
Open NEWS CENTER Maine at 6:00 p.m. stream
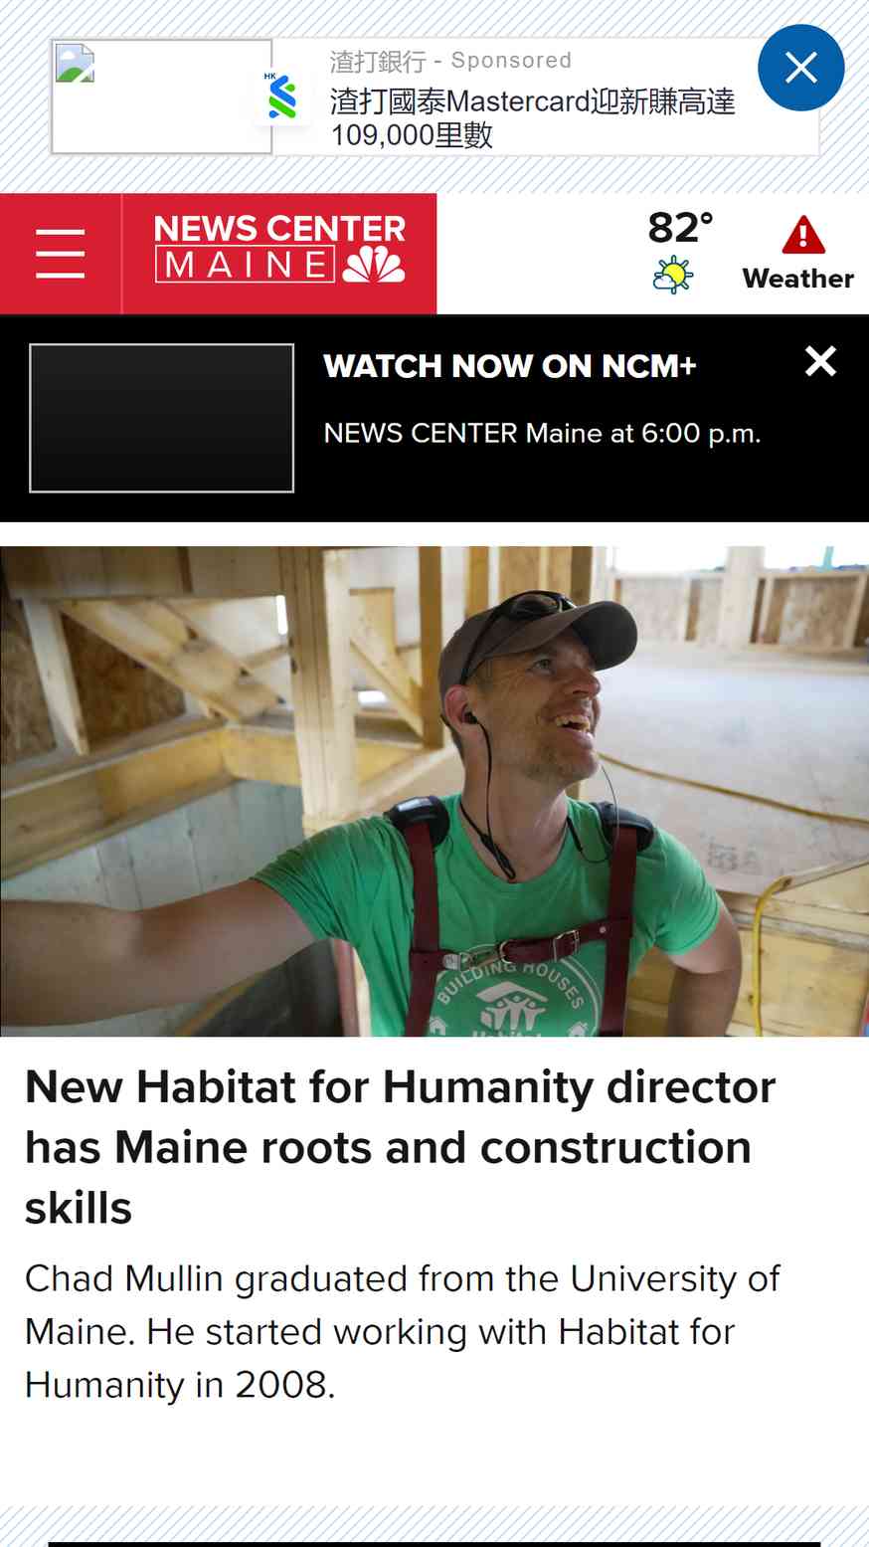click(542, 434)
